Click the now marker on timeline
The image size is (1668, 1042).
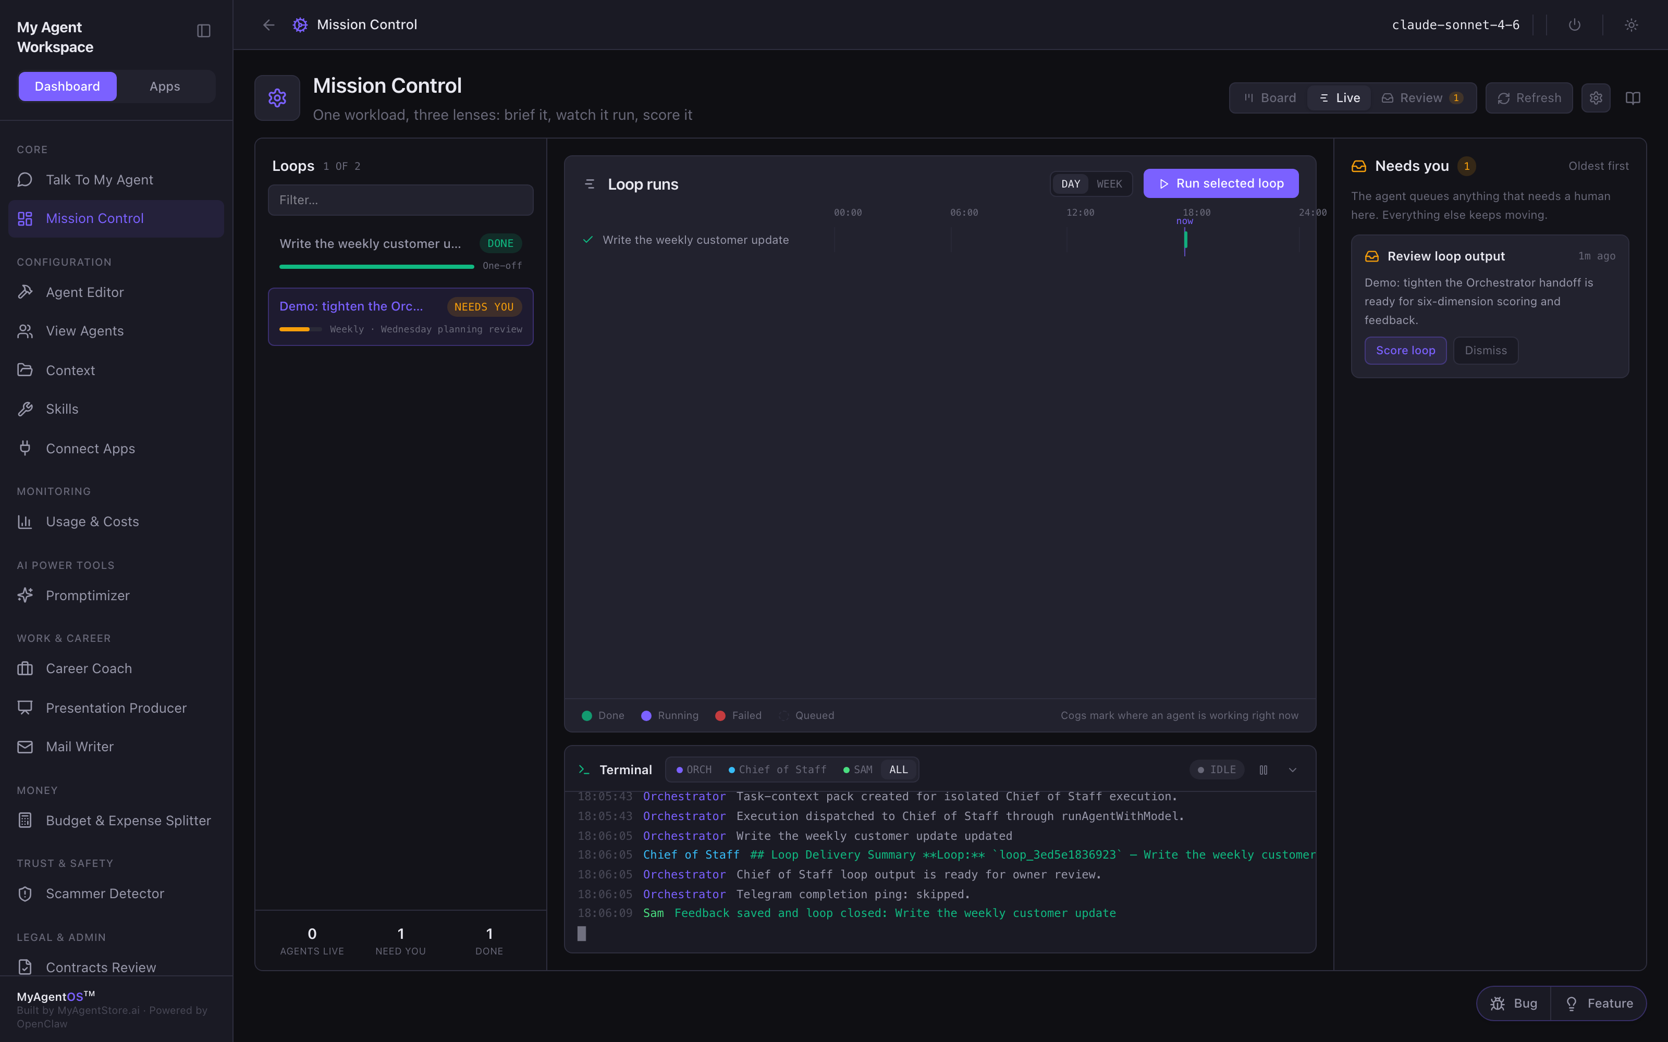tap(1184, 221)
